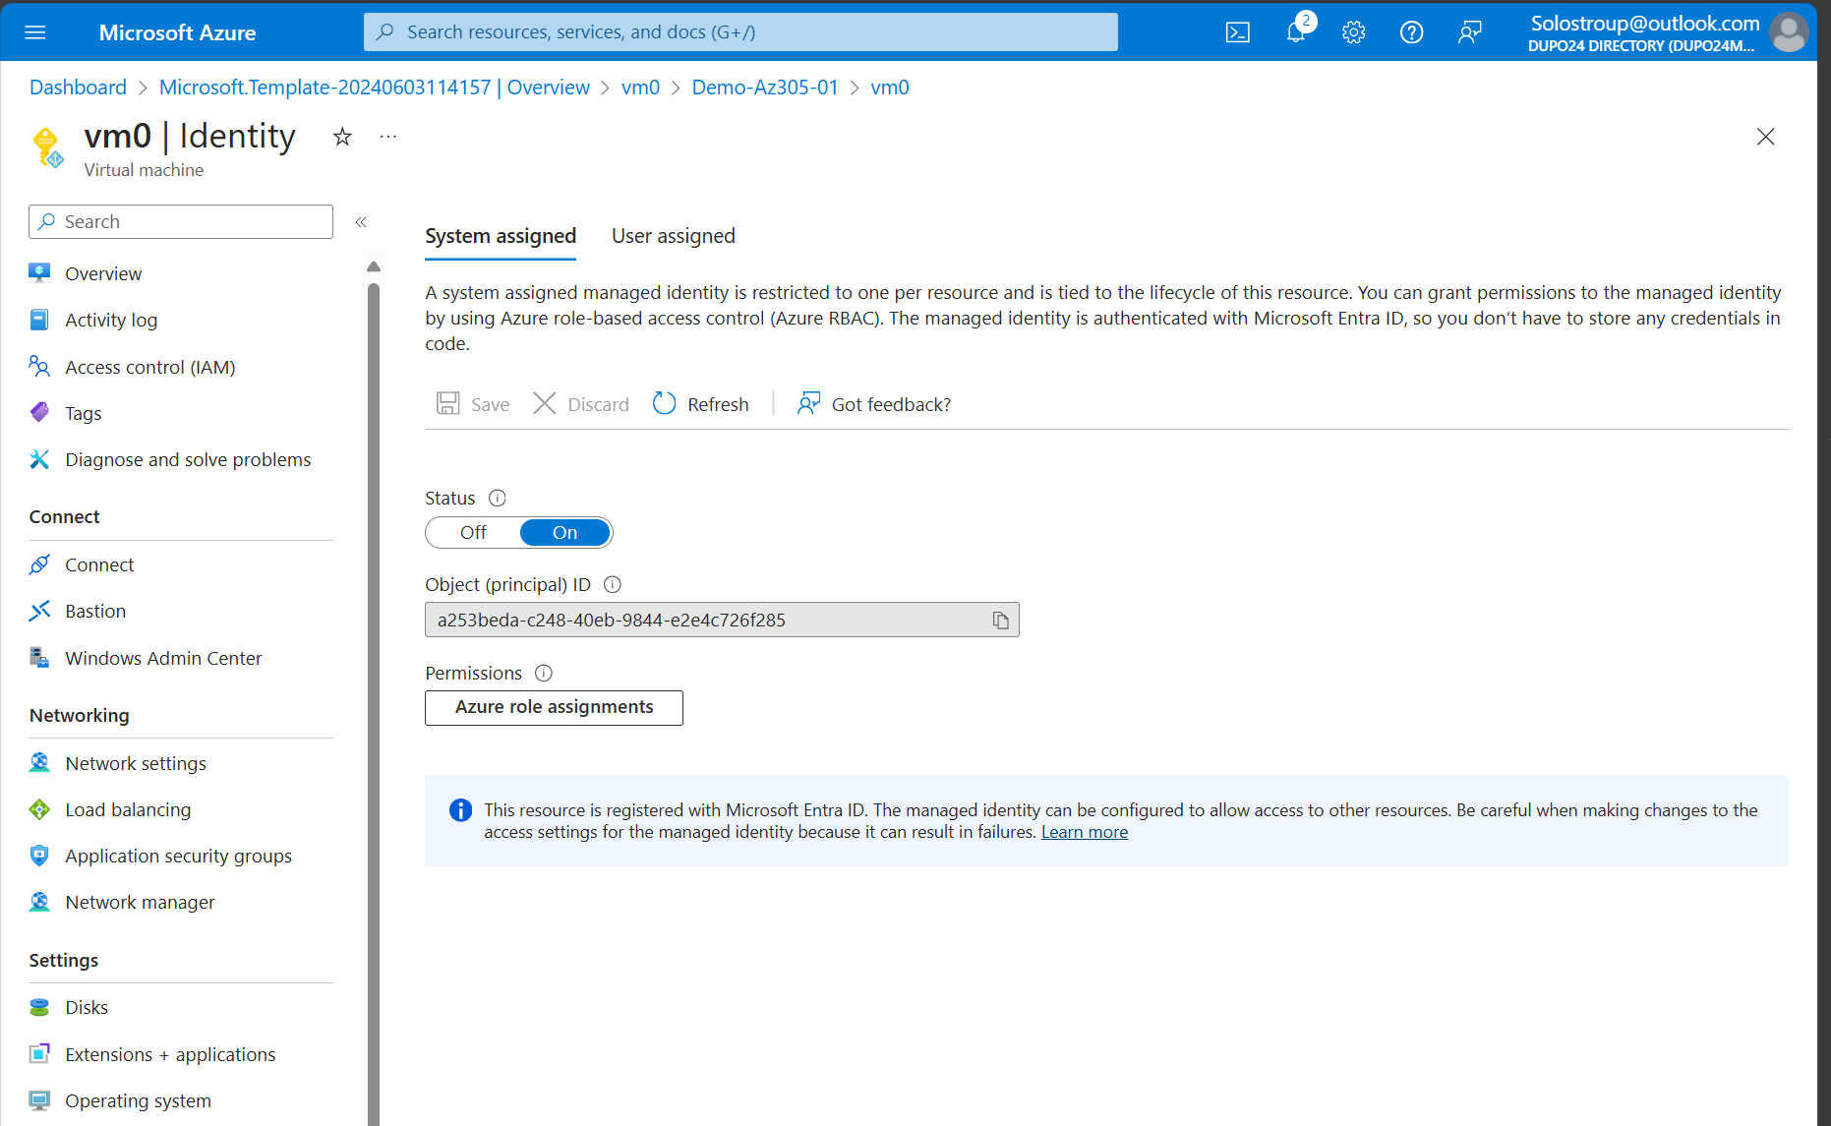Close the Identity blade

[x=1766, y=137]
